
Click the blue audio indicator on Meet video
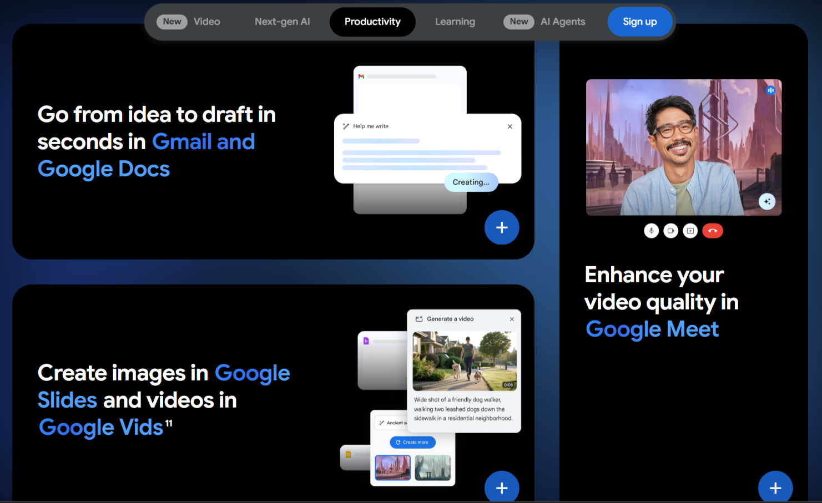tap(770, 90)
